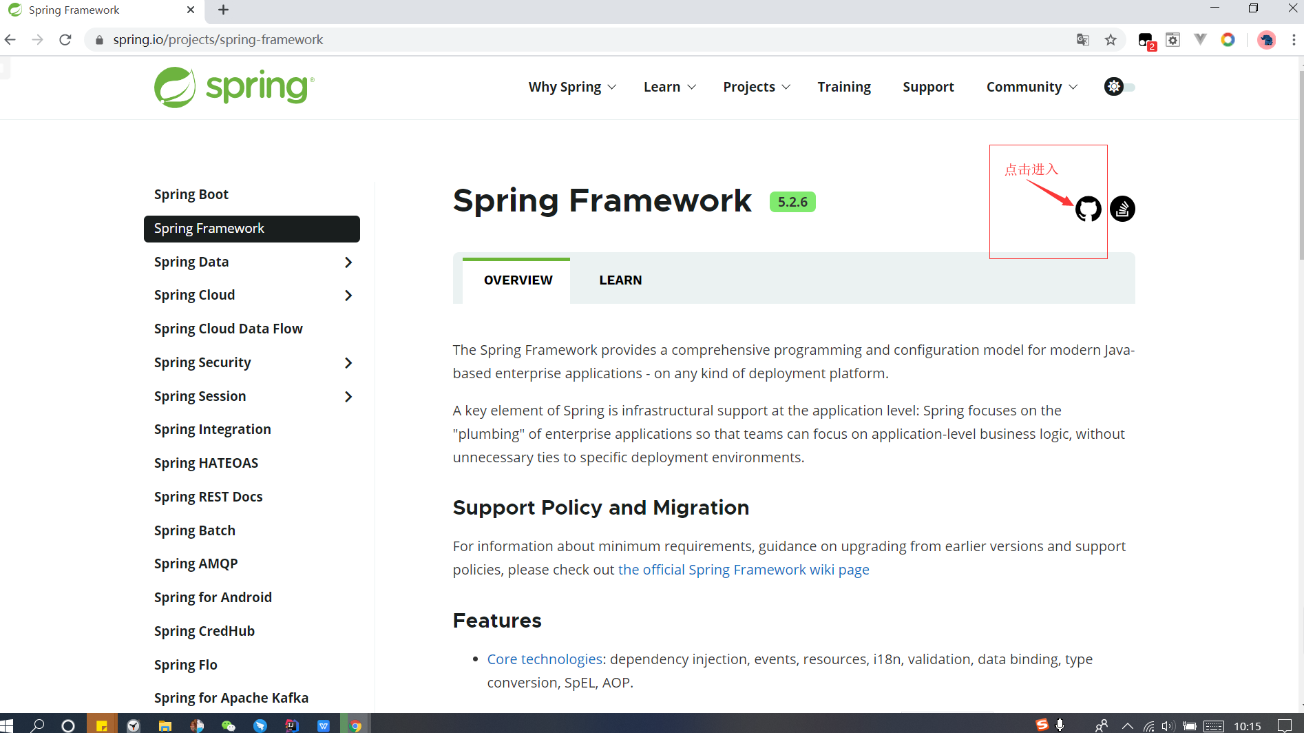The height and width of the screenshot is (733, 1304).
Task: Open the Chrome extensions gear icon
Action: point(1173,39)
